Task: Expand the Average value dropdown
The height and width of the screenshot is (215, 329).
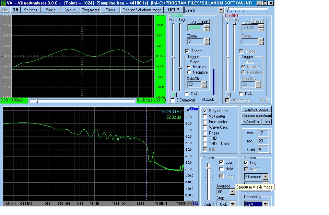Action: pyautogui.click(x=232, y=192)
